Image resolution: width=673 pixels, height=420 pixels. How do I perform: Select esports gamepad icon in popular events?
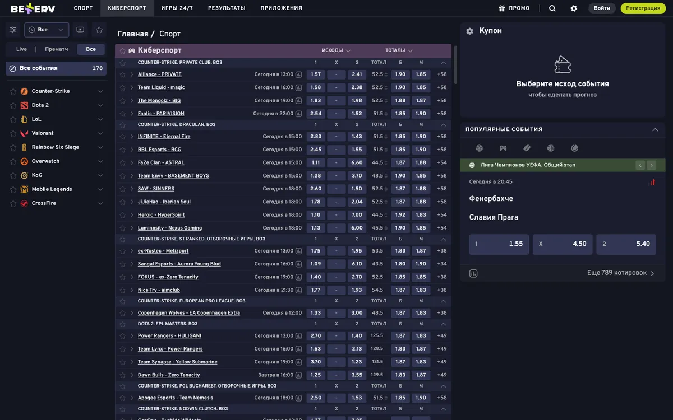(x=503, y=148)
